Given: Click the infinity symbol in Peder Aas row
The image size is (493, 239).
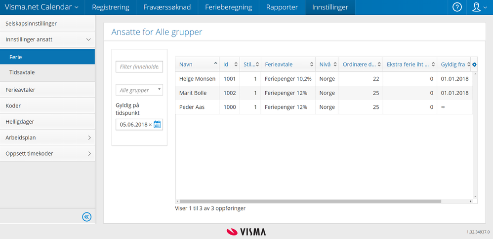Looking at the screenshot, I should (443, 107).
